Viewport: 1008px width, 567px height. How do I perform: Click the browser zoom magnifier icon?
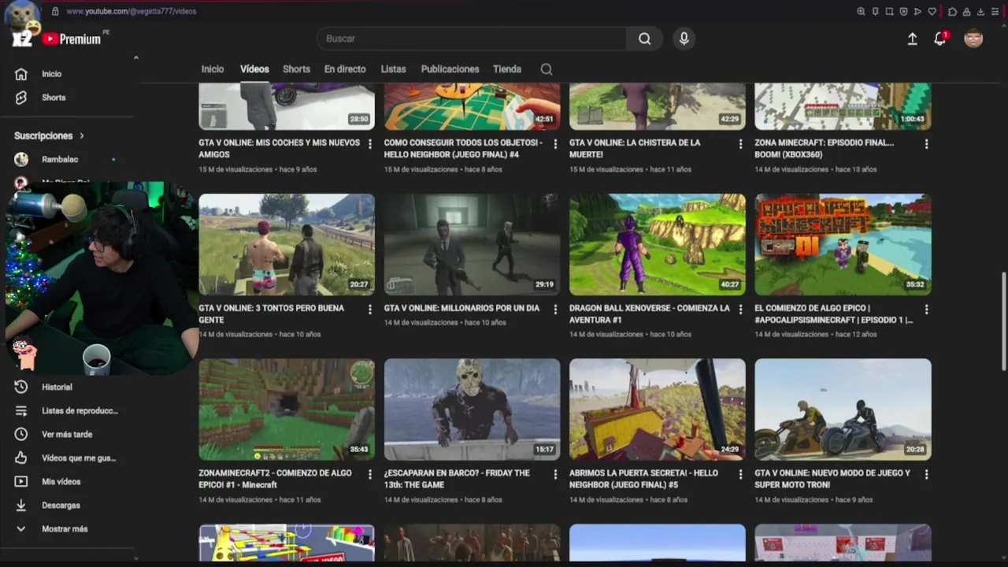tap(861, 12)
